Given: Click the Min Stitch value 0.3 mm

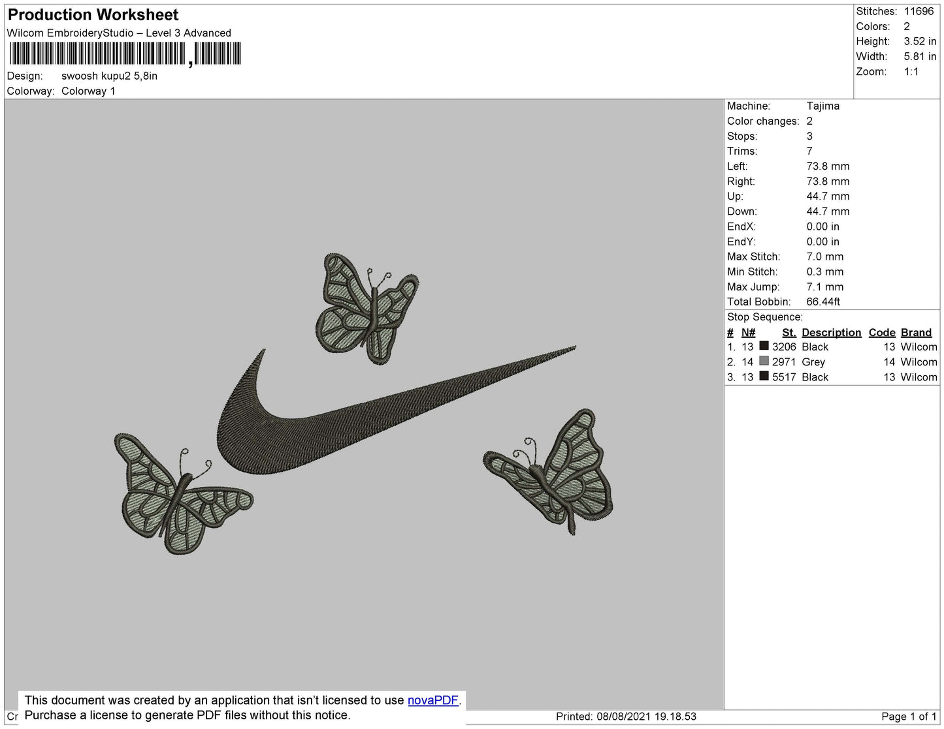Looking at the screenshot, I should (x=824, y=271).
